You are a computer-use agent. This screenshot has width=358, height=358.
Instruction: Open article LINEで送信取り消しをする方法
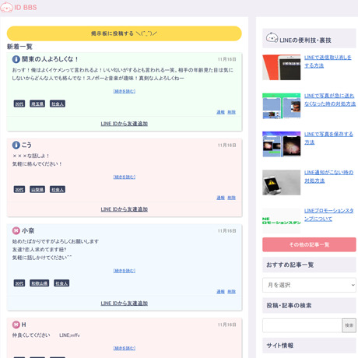click(x=328, y=61)
